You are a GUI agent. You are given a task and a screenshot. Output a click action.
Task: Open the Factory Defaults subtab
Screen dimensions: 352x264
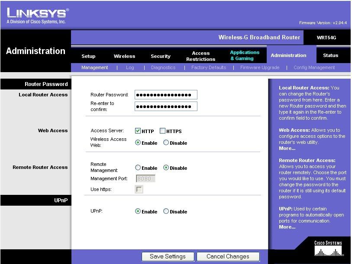(209, 67)
